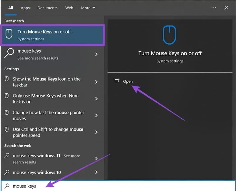The height and width of the screenshot is (191, 236).
Task: Click the Open launch icon in right pane
Action: tap(117, 81)
